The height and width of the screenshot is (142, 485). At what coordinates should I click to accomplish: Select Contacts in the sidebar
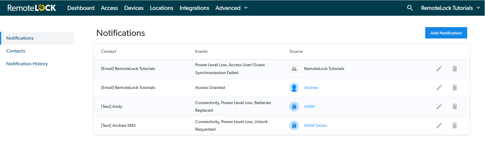click(x=16, y=51)
